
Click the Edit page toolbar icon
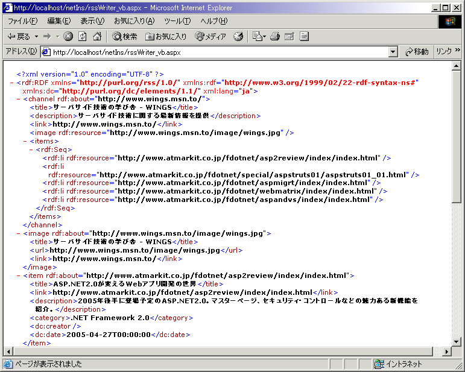pos(289,36)
